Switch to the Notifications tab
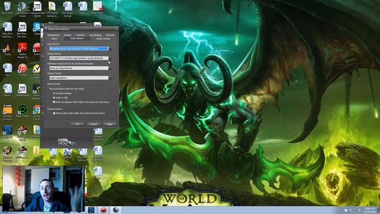Screen dimensions: 380x214 53,35
